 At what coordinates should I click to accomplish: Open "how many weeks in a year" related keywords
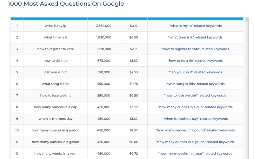pos(195,154)
